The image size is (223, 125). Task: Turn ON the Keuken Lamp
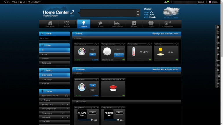[x=92, y=50]
